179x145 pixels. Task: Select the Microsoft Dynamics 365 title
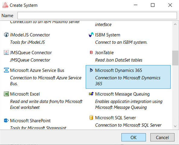pos(119,70)
